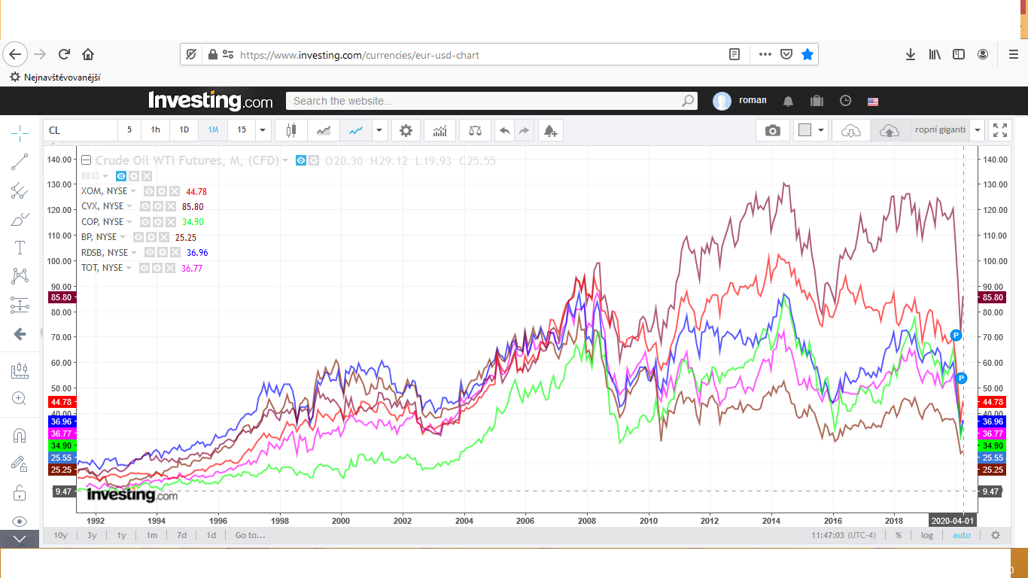
Task: Toggle lock all drawing tools
Action: [x=20, y=493]
